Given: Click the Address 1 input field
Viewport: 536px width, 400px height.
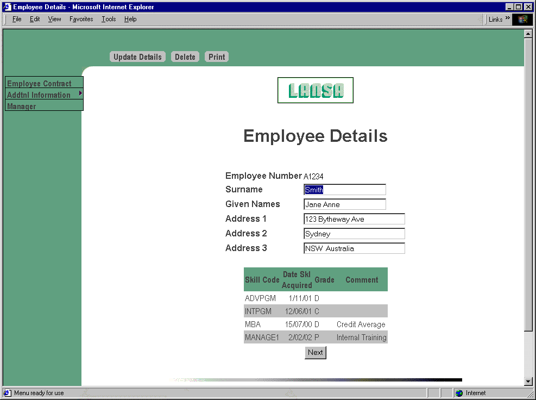Looking at the screenshot, I should click(354, 219).
